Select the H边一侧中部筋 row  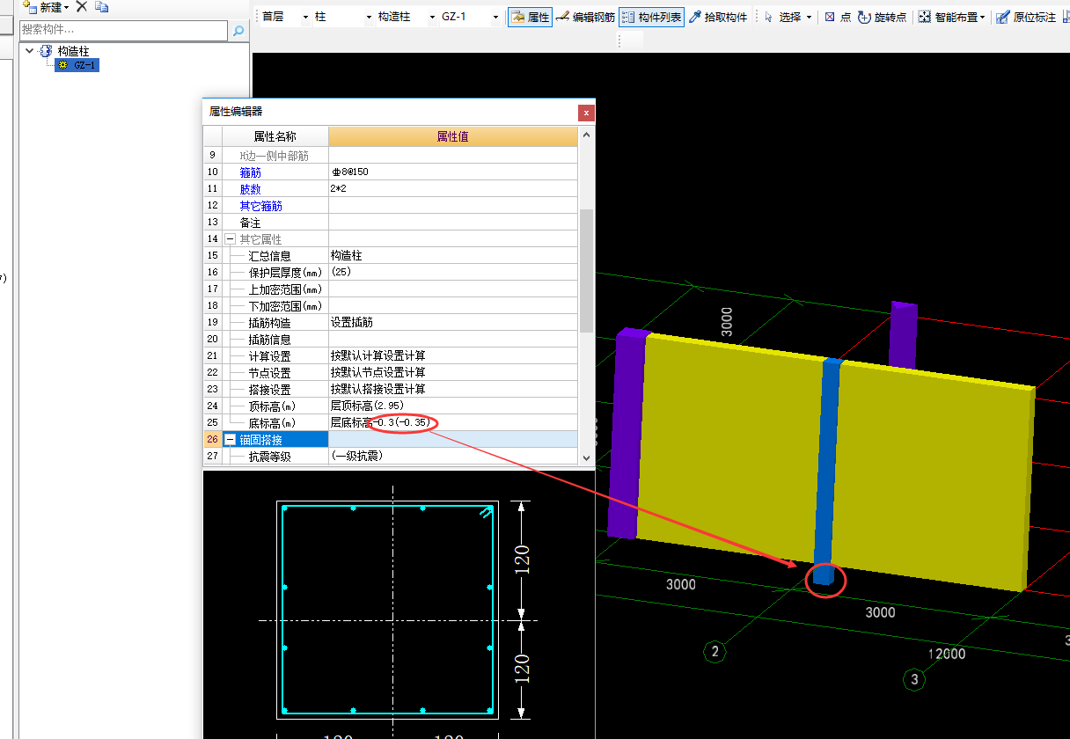pyautogui.click(x=391, y=156)
